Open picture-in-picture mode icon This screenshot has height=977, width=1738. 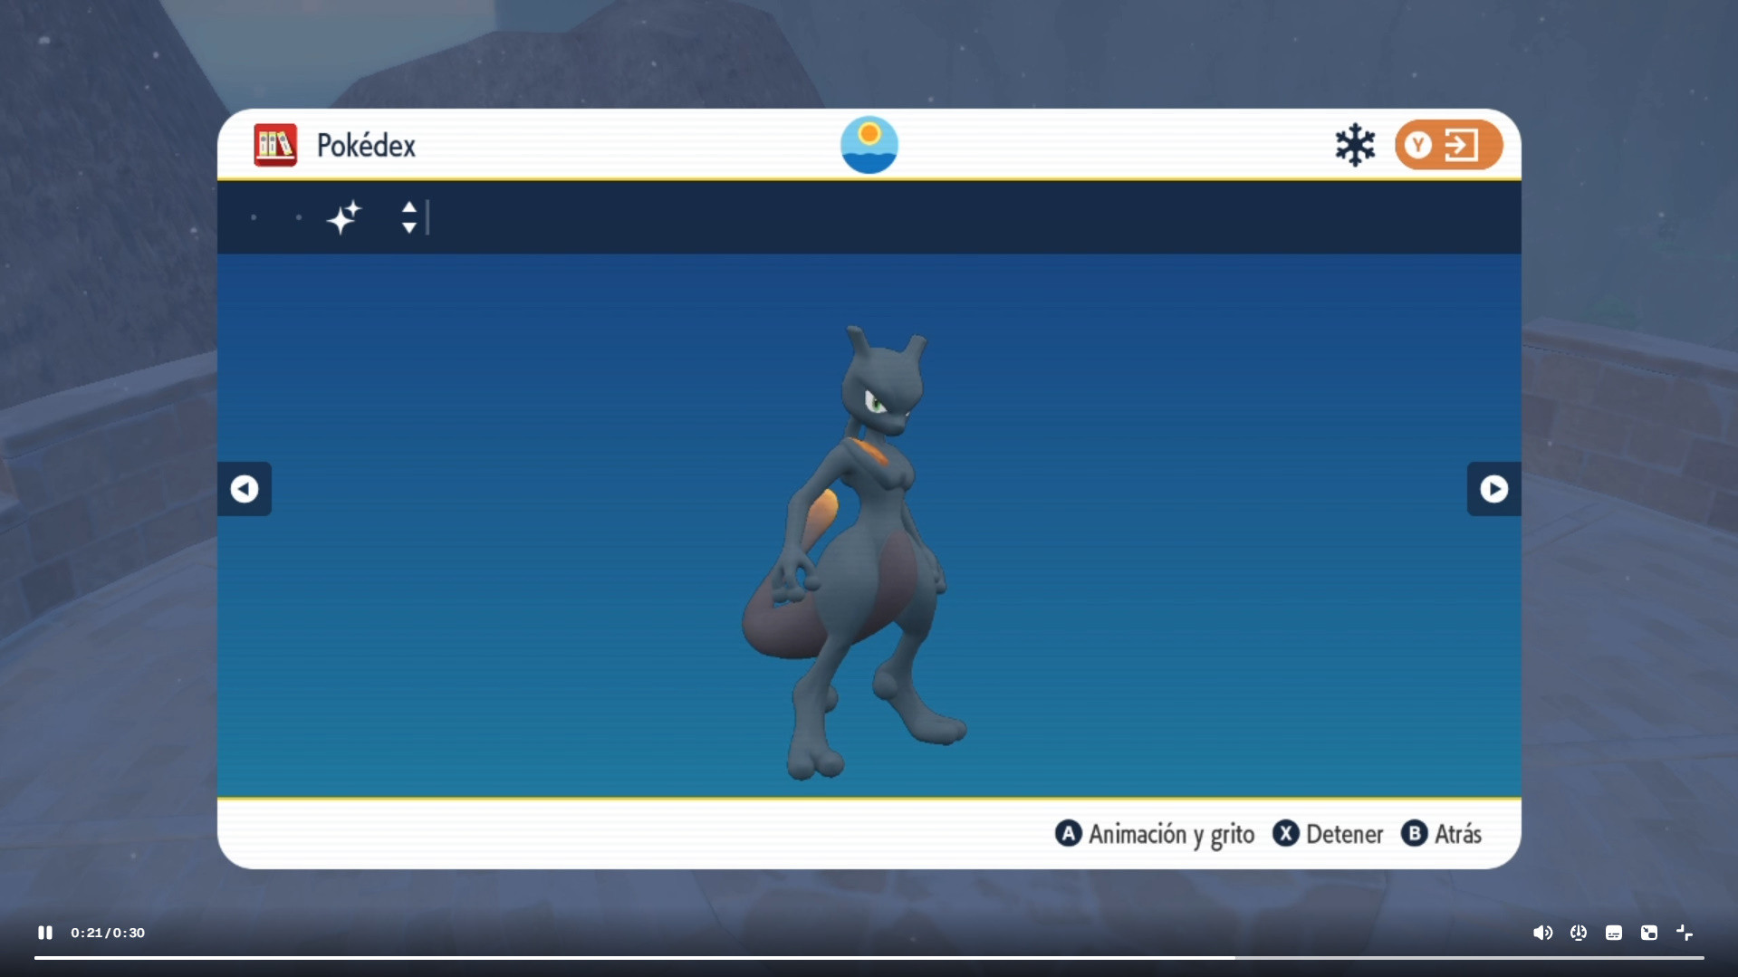click(1648, 933)
